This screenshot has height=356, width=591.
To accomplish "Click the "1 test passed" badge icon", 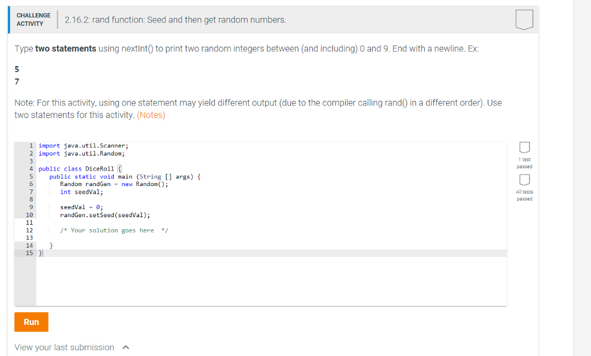I will 523,148.
